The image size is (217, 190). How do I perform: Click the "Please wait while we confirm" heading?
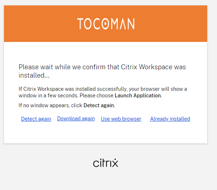point(102,71)
